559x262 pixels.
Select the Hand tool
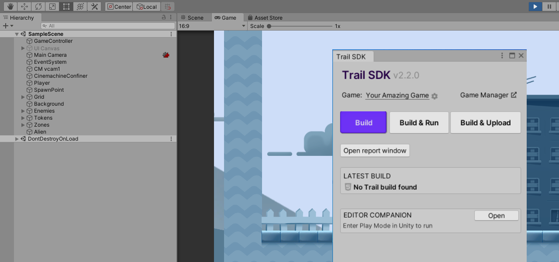coord(10,7)
